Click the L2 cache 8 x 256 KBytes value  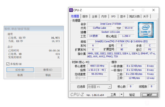tap(134, 74)
